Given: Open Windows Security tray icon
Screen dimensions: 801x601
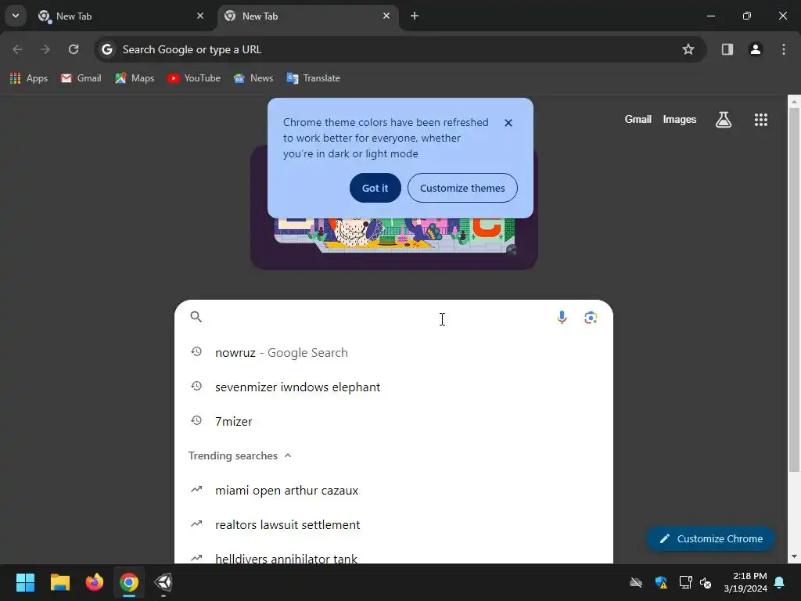Looking at the screenshot, I should [x=661, y=582].
